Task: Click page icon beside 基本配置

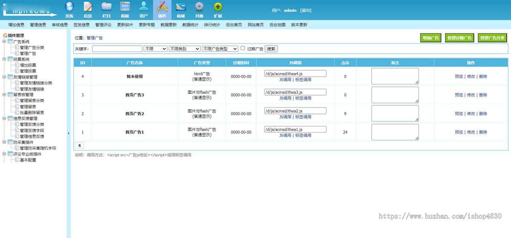Action: point(17,160)
